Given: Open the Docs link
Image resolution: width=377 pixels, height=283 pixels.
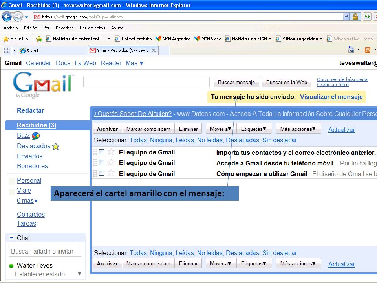Looking at the screenshot, I should pos(63,63).
